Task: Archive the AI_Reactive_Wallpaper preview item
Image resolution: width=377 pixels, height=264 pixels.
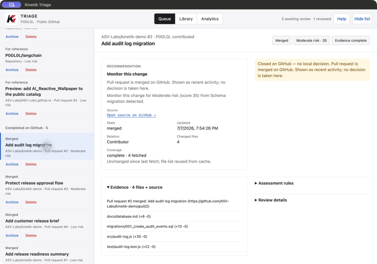Action: click(12, 113)
